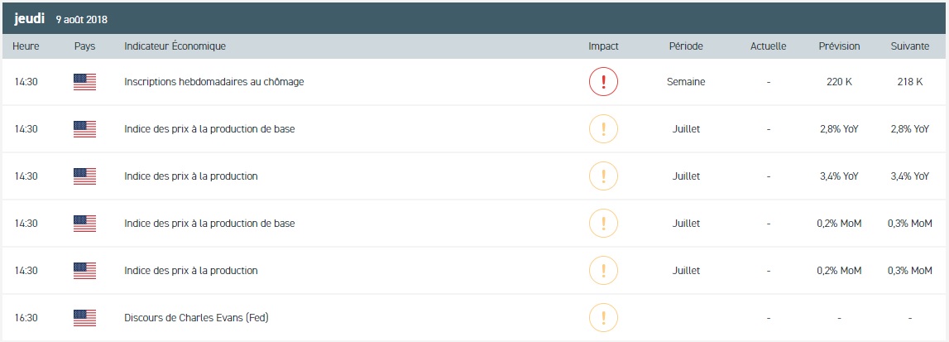Click the Suivante column header
Image resolution: width=949 pixels, height=342 pixels.
point(909,46)
